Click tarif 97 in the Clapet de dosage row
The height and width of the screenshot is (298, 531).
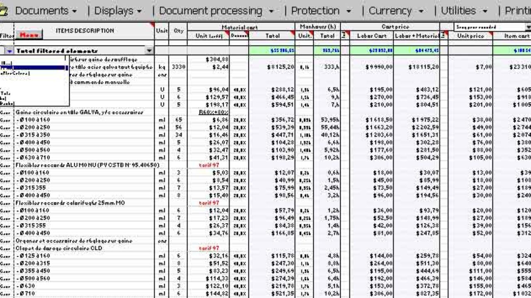tap(209, 248)
